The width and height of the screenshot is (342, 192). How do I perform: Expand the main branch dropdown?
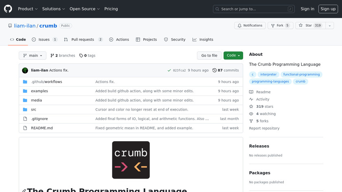pyautogui.click(x=33, y=56)
